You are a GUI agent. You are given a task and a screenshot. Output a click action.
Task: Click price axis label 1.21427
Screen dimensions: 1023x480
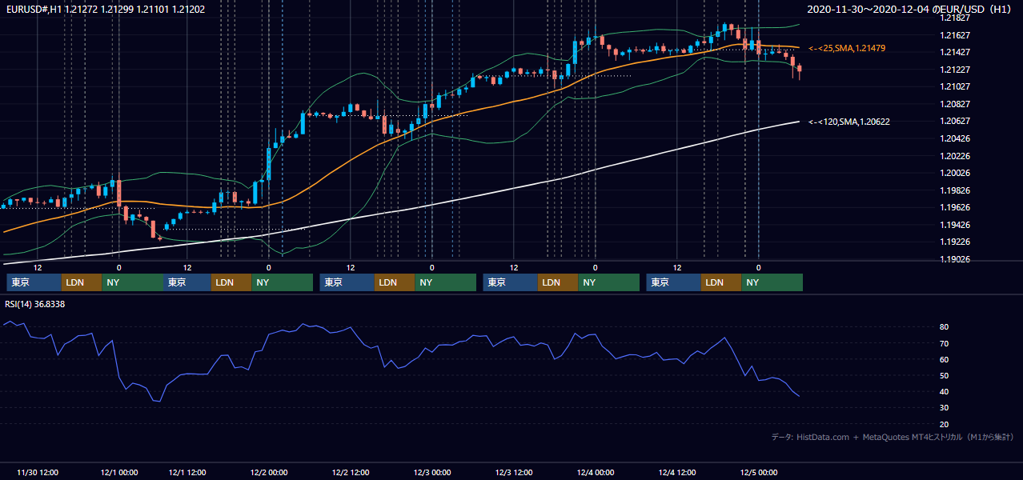955,52
